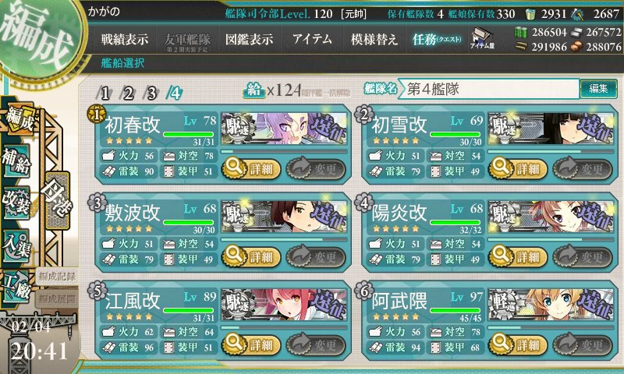Click 江風改 ship portrait banner

click(x=284, y=305)
